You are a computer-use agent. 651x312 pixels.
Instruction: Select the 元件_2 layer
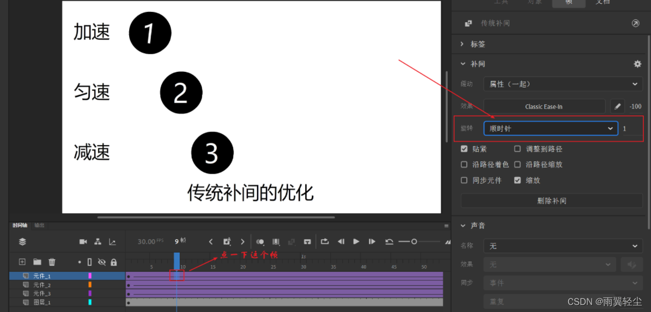coord(67,285)
